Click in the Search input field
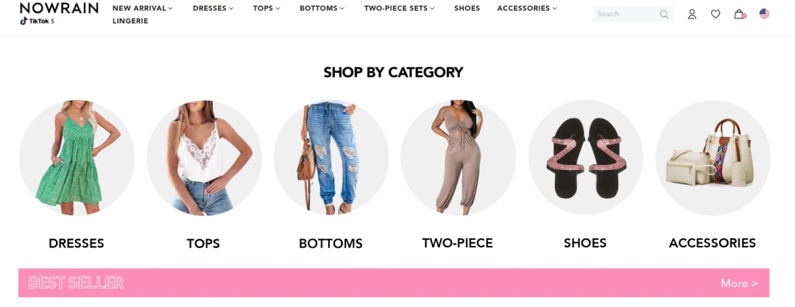This screenshot has width=795, height=307. [x=626, y=14]
